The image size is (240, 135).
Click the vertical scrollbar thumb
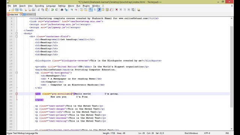tap(232, 67)
